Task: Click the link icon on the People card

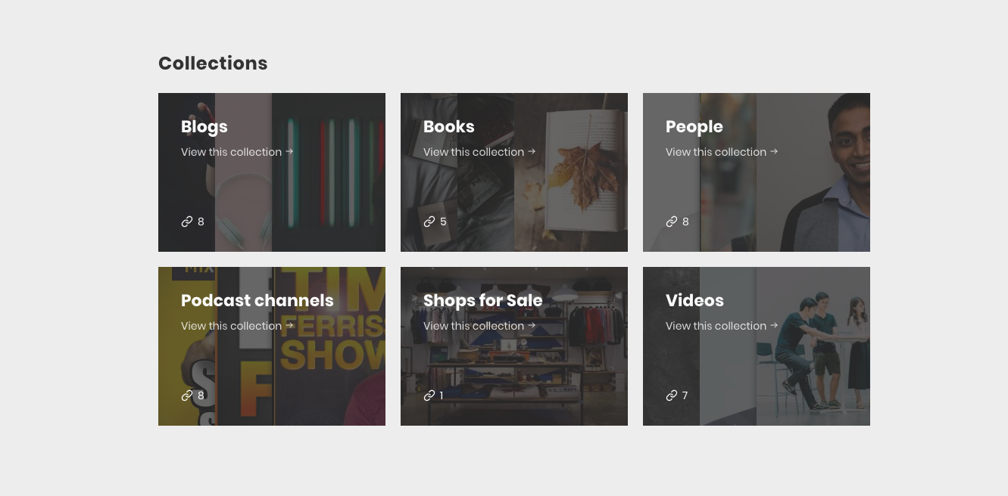Action: point(671,222)
